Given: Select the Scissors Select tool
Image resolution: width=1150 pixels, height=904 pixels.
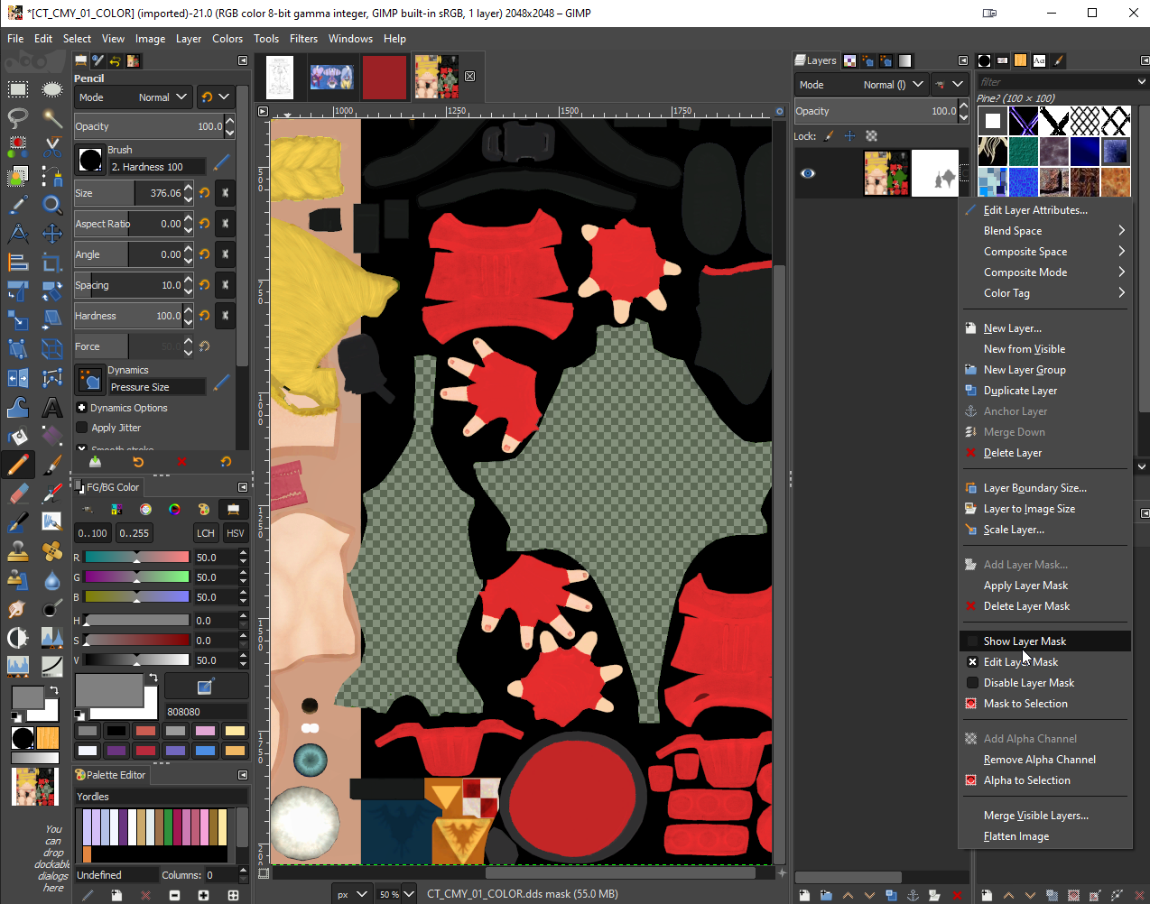Looking at the screenshot, I should click(x=52, y=147).
